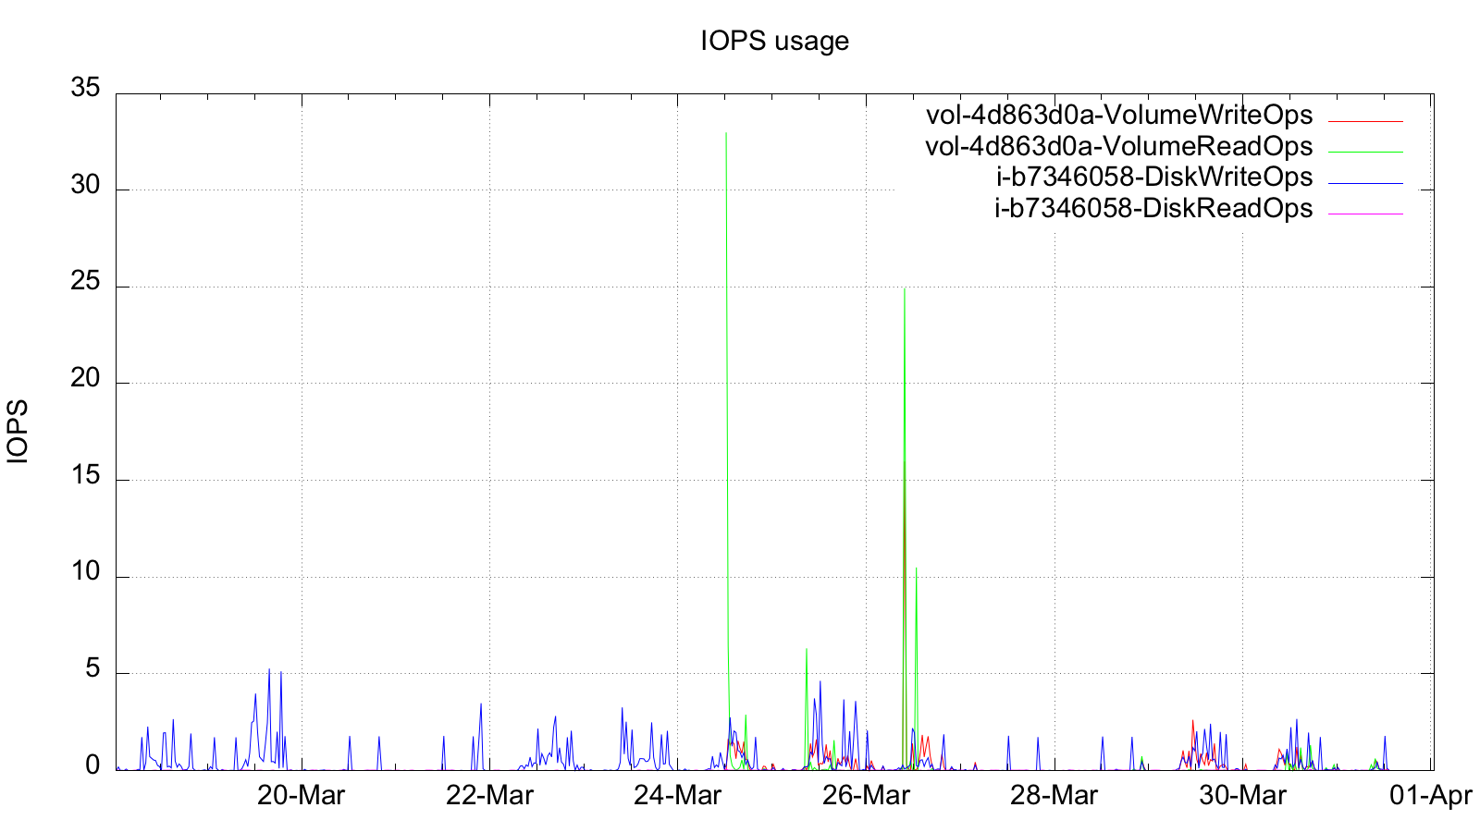Click the tallest green spike peak near 33 IOPS
The image size is (1480, 832).
pyautogui.click(x=726, y=133)
